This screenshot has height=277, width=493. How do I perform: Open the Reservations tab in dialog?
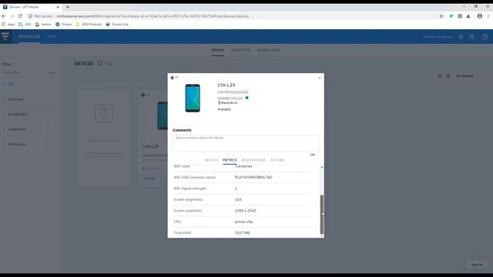click(253, 160)
